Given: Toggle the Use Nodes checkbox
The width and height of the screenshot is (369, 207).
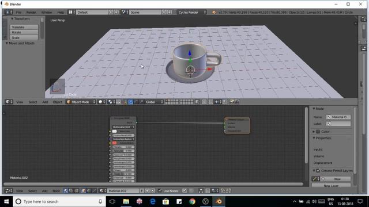Looking at the screenshot, I should click(160, 190).
